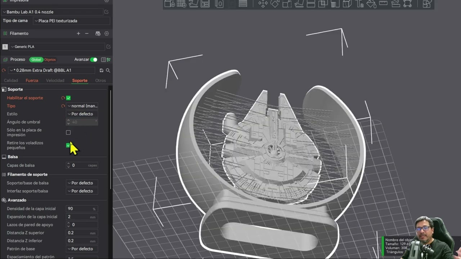Click the Add plate grid icon
Image resolution: width=461 pixels, height=259 pixels.
(x=182, y=4)
